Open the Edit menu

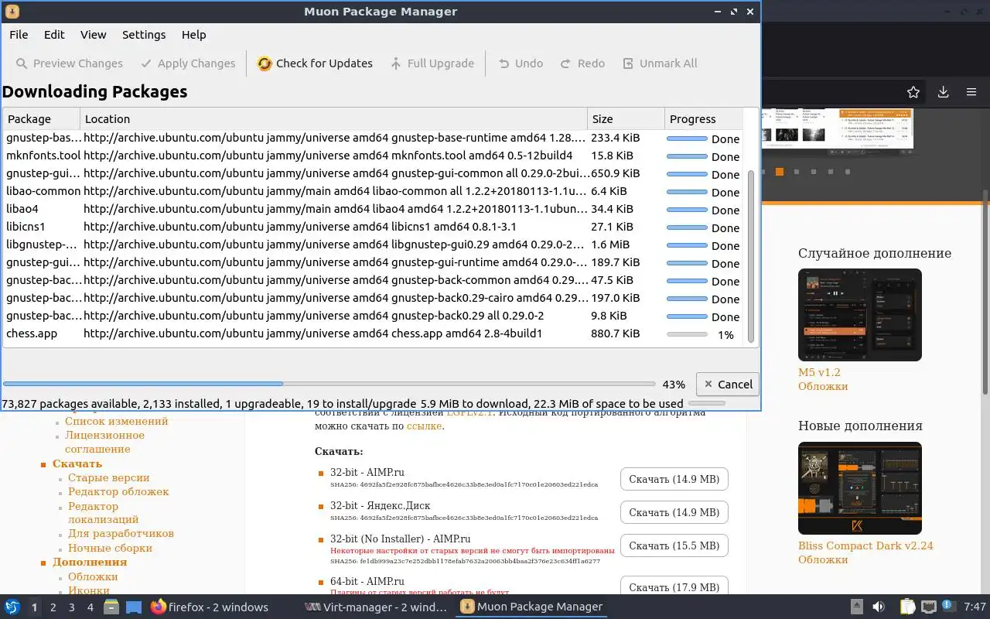point(54,34)
